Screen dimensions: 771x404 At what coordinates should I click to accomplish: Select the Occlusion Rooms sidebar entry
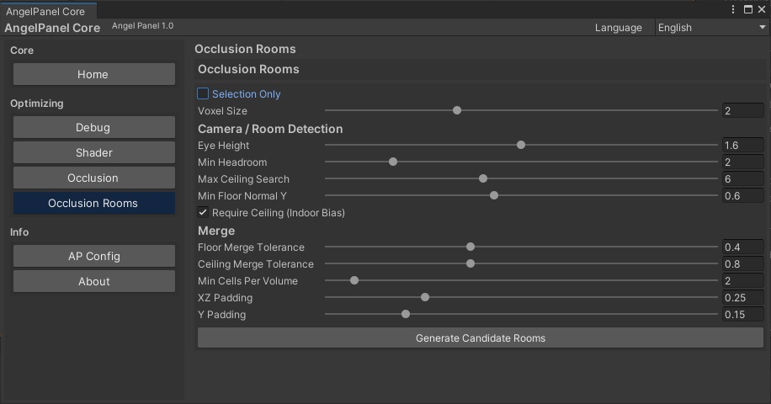94,203
